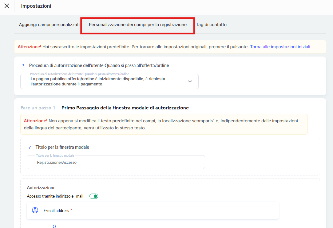Viewport: 333px width, 228px height.
Task: Click the Autorizzazione section heading
Action: (41, 188)
